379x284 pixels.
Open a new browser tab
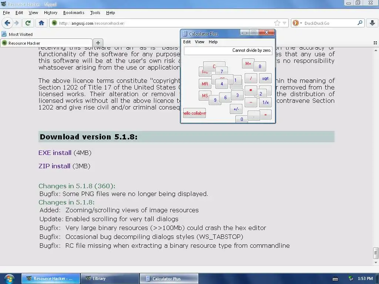[x=98, y=43]
